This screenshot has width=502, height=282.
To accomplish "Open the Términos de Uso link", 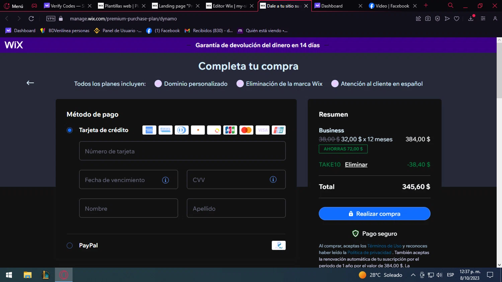I will point(384,246).
